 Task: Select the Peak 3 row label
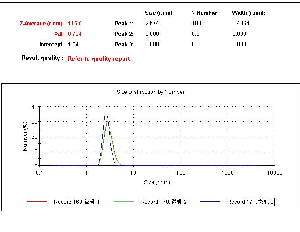(124, 45)
